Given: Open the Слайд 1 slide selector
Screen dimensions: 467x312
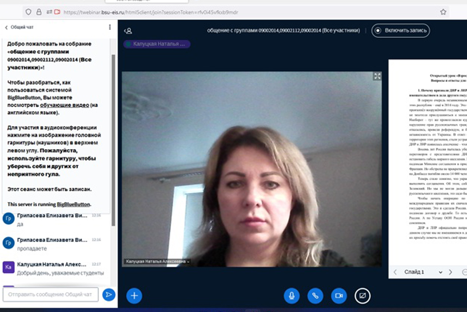Looking at the screenshot, I should pyautogui.click(x=423, y=272).
